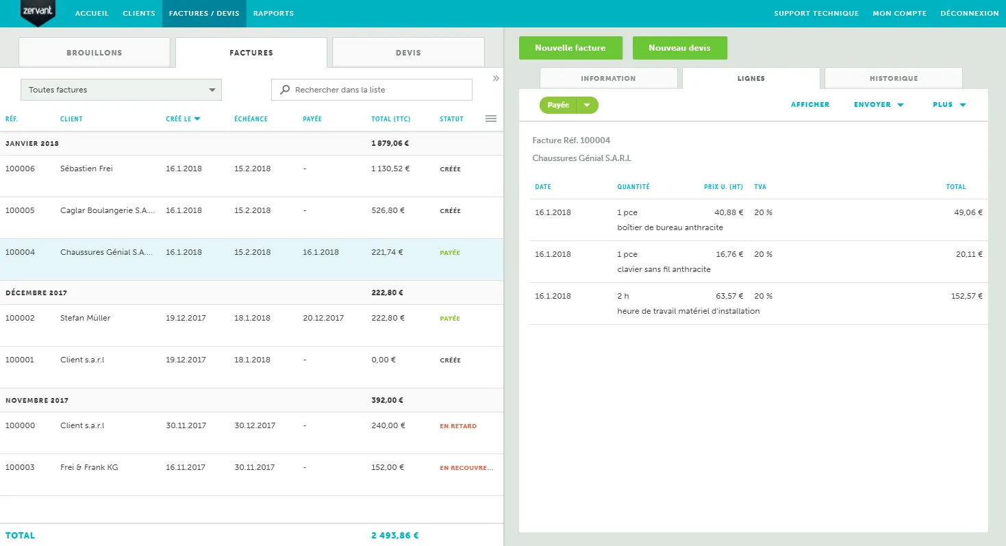Image resolution: width=1006 pixels, height=546 pixels.
Task: Click the Nouvelle facture button
Action: pos(570,48)
